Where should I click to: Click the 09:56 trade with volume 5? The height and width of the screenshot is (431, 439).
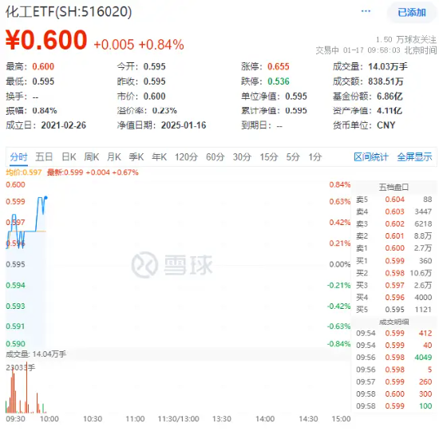(x=394, y=370)
